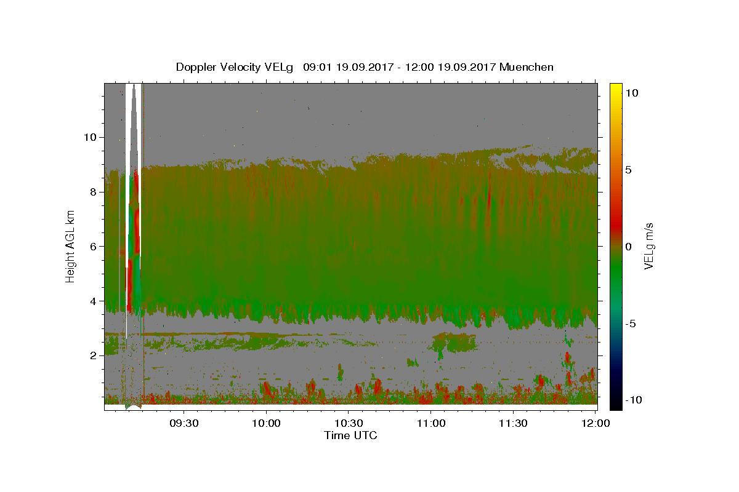
Task: Click the plot title Doppler Velocity VELg
Action: [236, 67]
